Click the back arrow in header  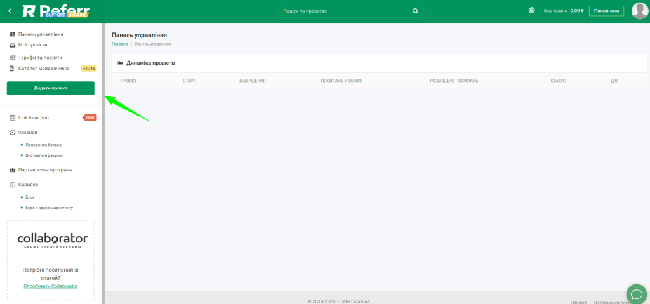pos(10,11)
